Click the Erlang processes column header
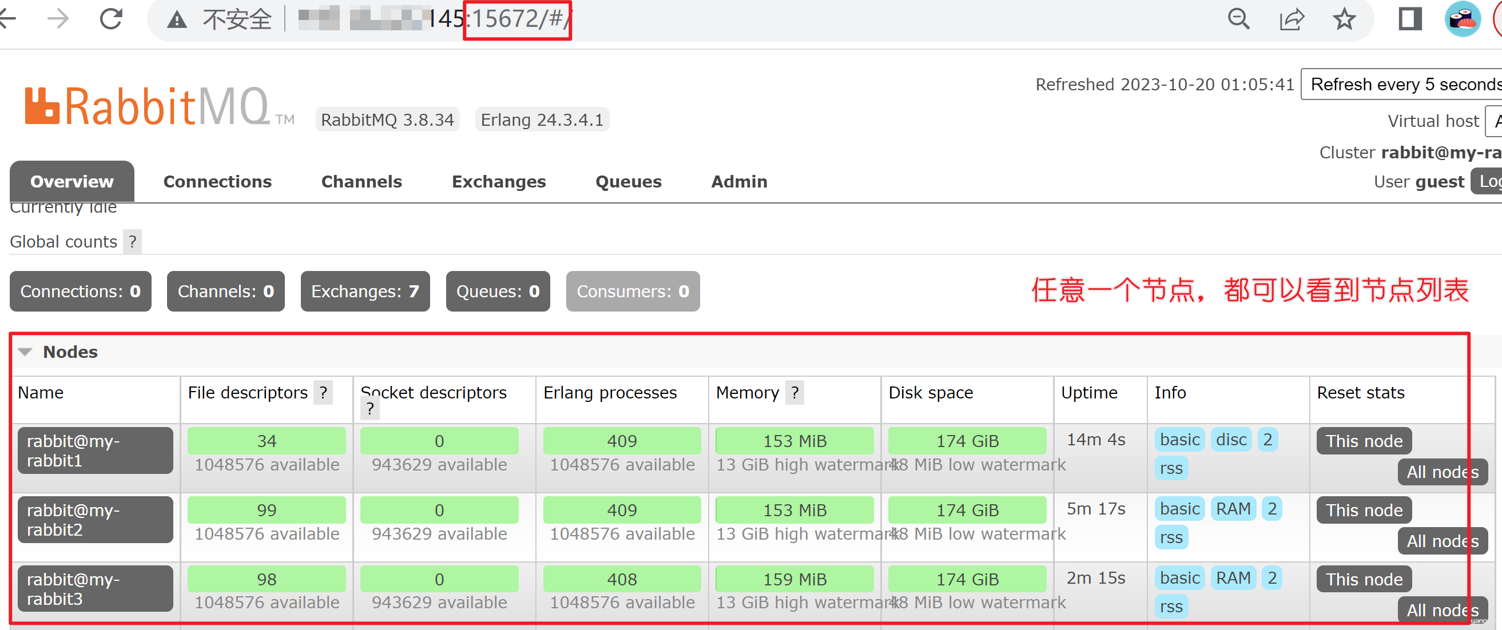The width and height of the screenshot is (1502, 630). pyautogui.click(x=610, y=393)
